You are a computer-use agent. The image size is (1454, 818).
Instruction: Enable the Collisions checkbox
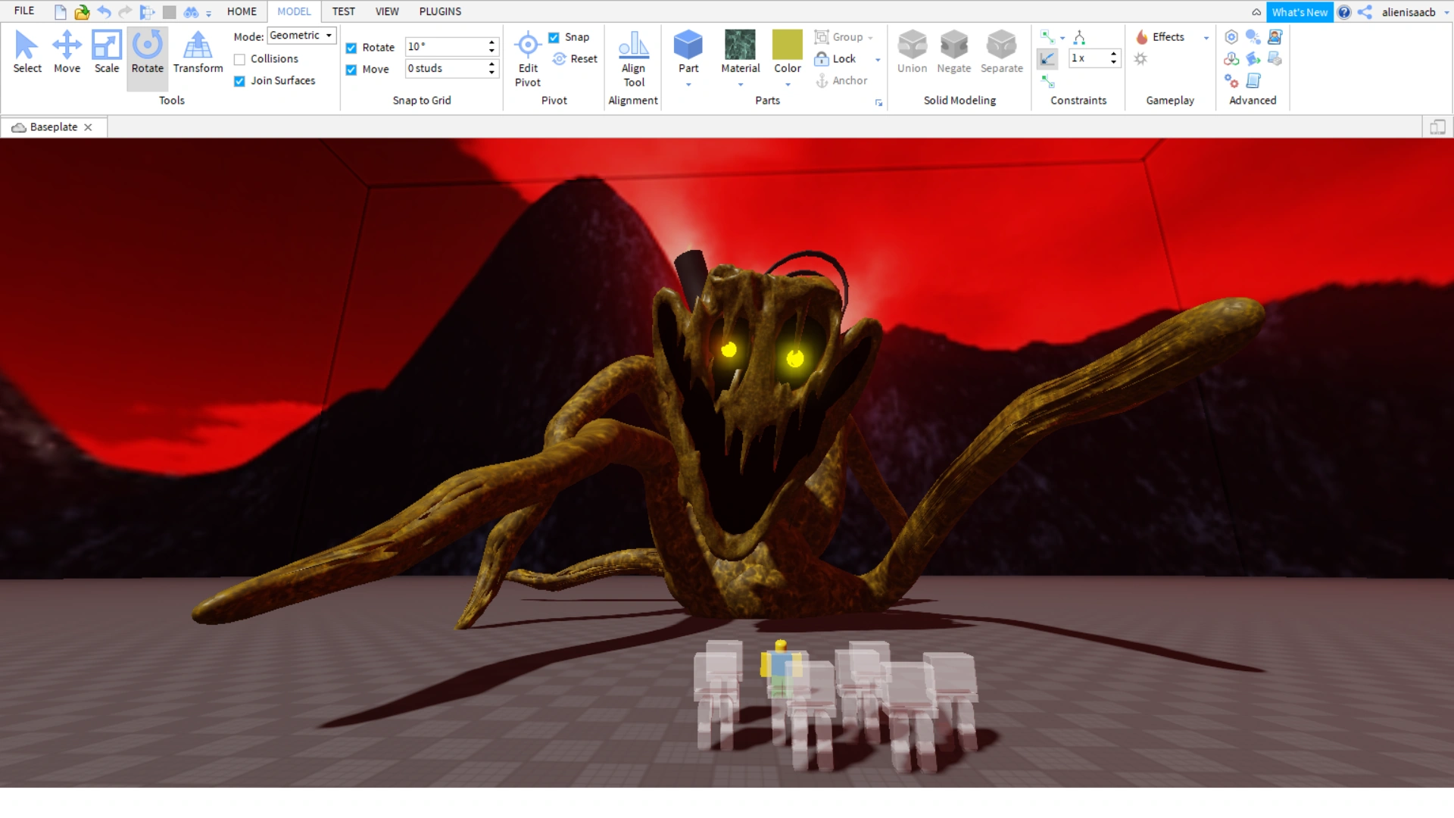tap(239, 59)
